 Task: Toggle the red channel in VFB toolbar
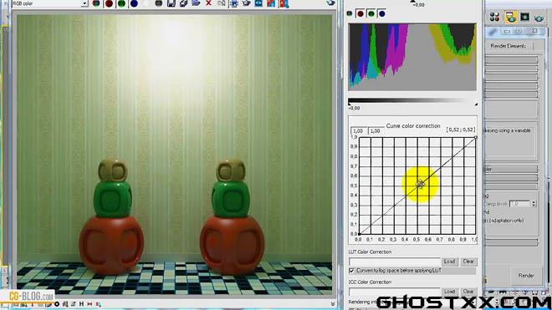tap(109, 3)
